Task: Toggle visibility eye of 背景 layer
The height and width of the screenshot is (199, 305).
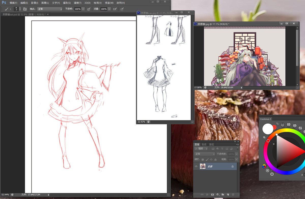Action: click(x=196, y=167)
